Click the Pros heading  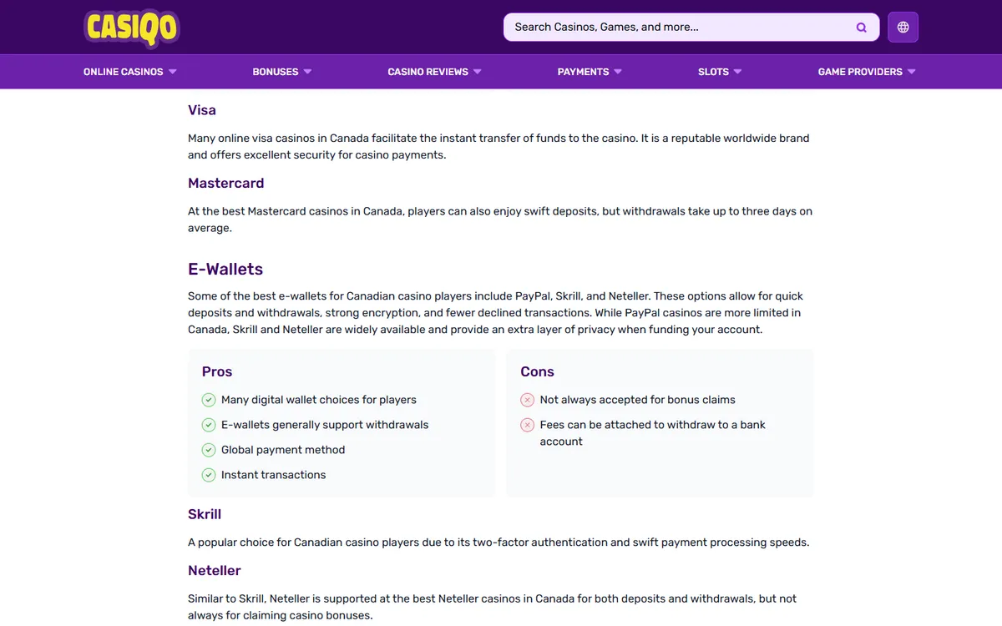pyautogui.click(x=217, y=372)
